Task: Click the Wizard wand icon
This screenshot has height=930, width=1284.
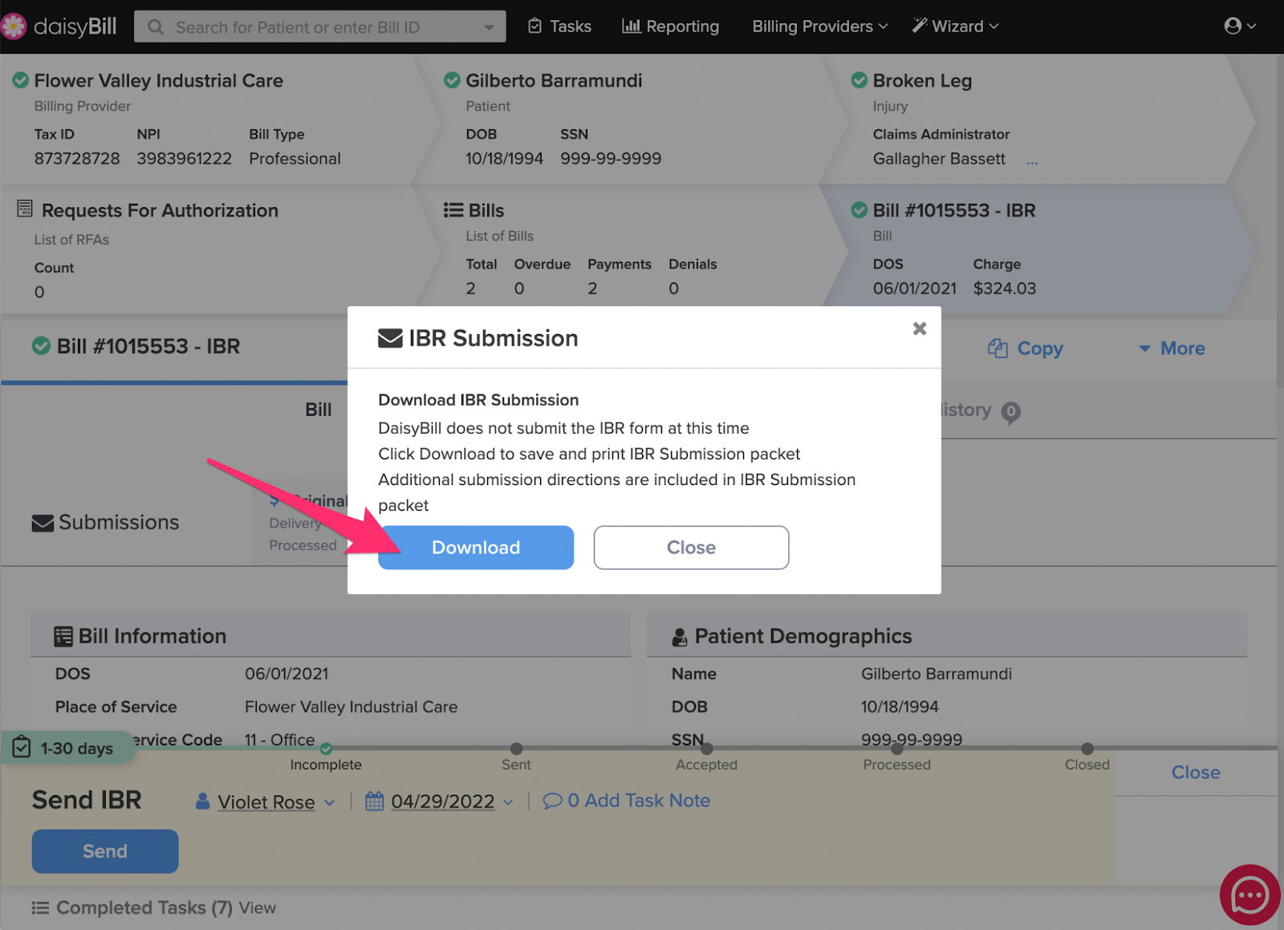Action: [x=920, y=26]
